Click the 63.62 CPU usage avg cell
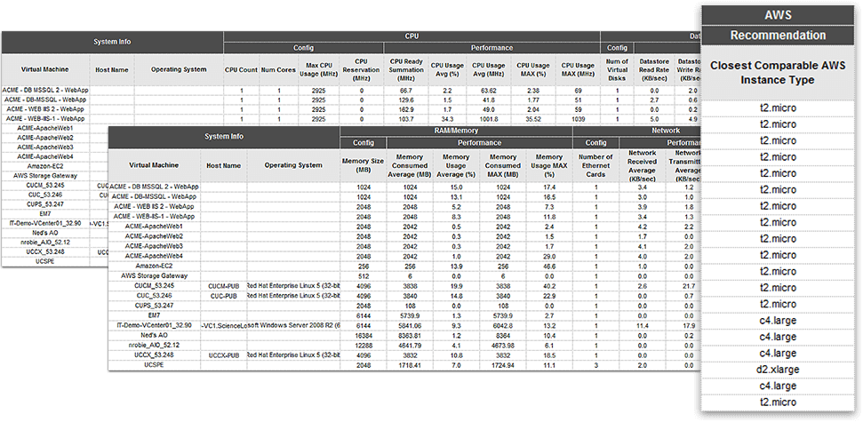The width and height of the screenshot is (863, 422). point(488,91)
